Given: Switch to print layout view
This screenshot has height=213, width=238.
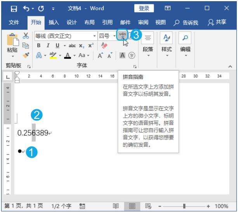Looking at the screenshot, I should coord(132,206).
